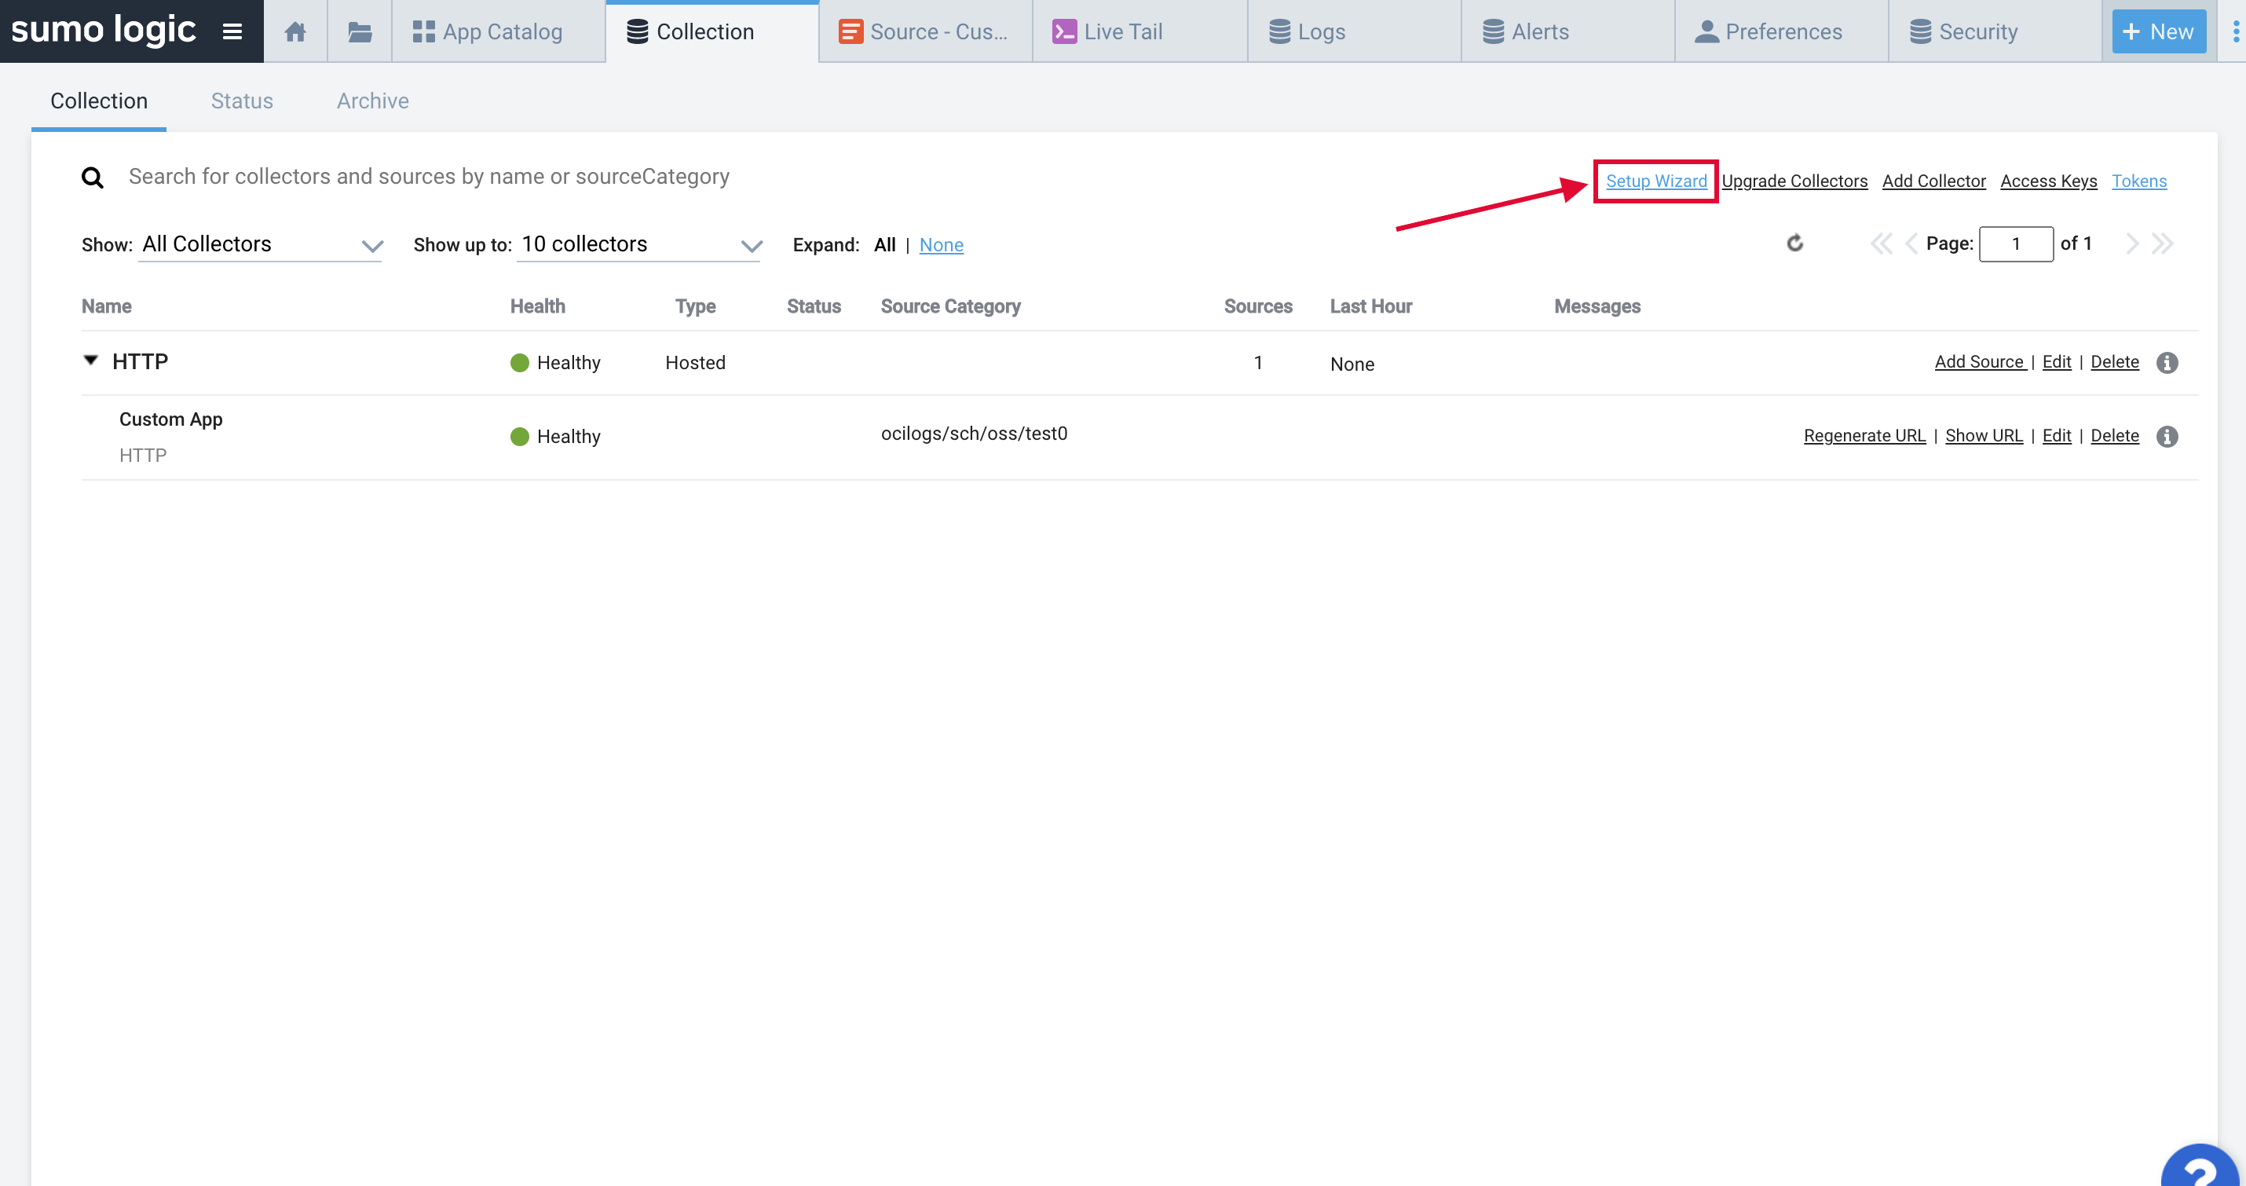Open the folder Library icon in the navbar

point(358,31)
